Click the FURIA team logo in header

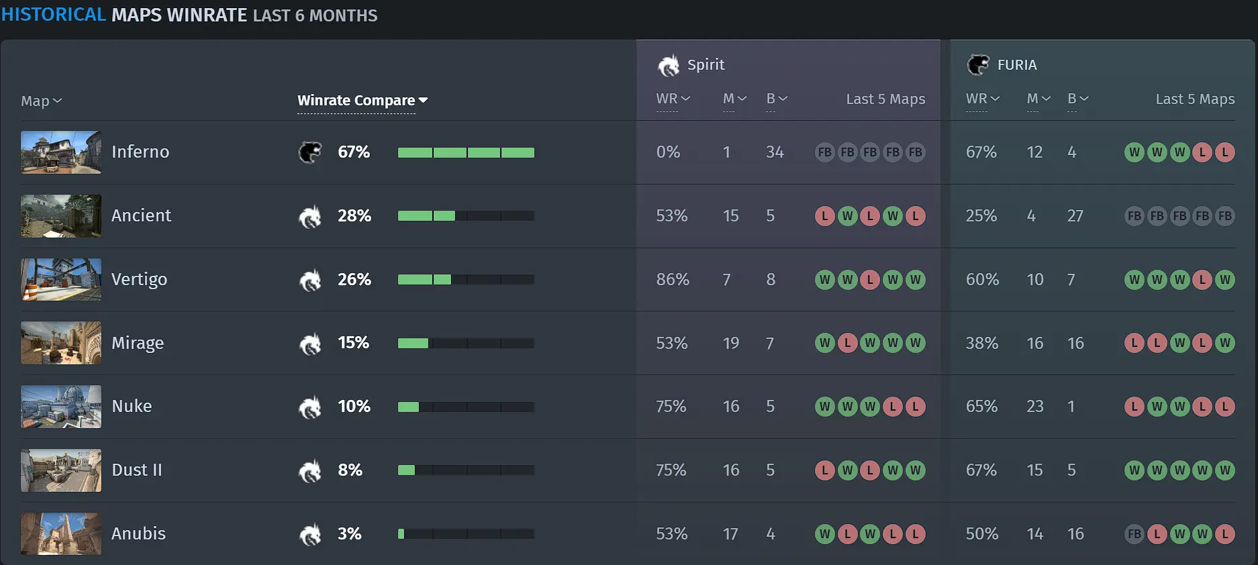[x=978, y=65]
